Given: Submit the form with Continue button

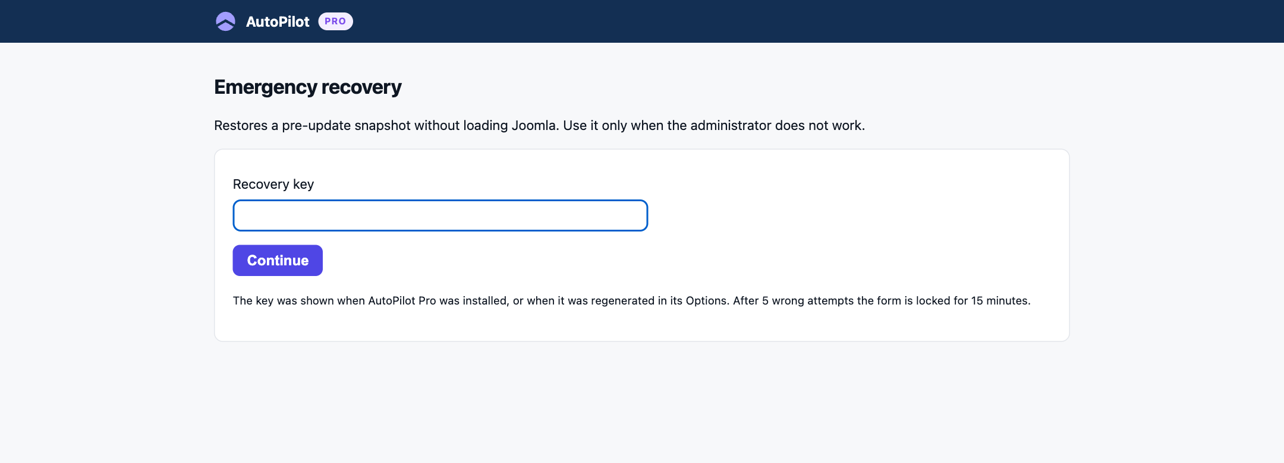Looking at the screenshot, I should point(278,261).
